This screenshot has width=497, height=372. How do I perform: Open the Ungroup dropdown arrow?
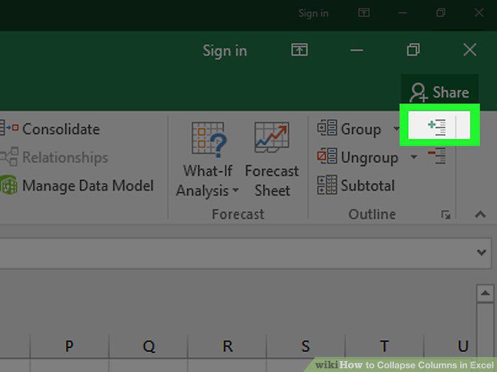point(414,157)
